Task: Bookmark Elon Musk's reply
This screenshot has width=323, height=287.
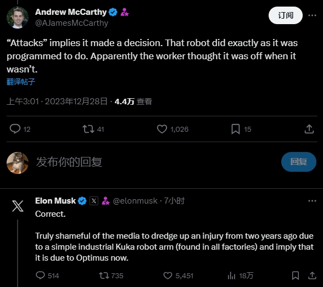Action: pos(296,275)
